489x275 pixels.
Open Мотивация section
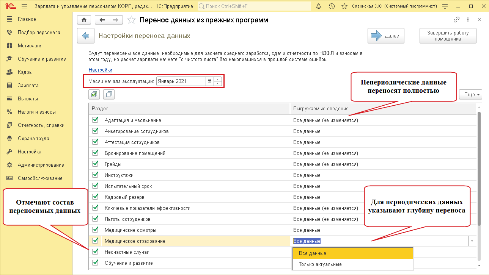pyautogui.click(x=30, y=45)
